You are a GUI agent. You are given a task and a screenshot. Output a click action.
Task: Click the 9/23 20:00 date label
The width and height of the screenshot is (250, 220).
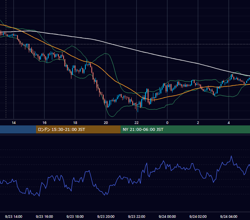[x=106, y=216]
